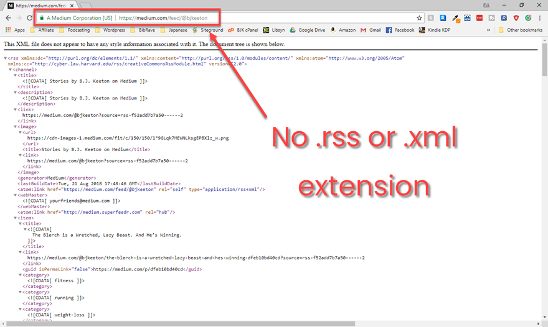Open the B.J. profile button
The image size is (548, 327).
click(486, 5)
